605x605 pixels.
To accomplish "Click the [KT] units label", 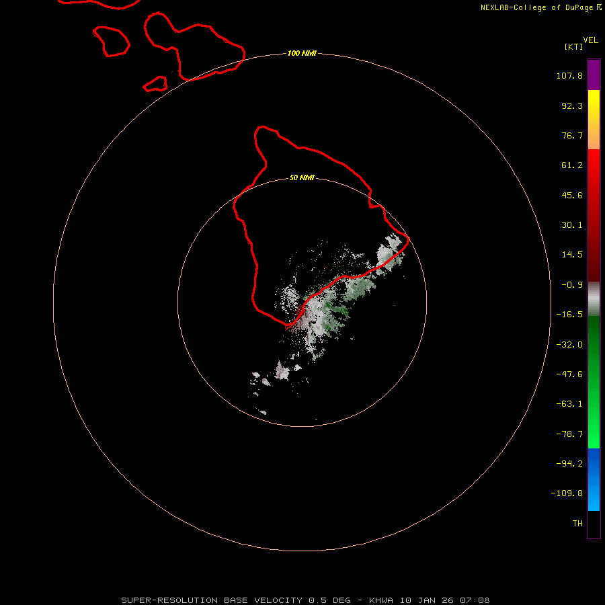I will 574,46.
